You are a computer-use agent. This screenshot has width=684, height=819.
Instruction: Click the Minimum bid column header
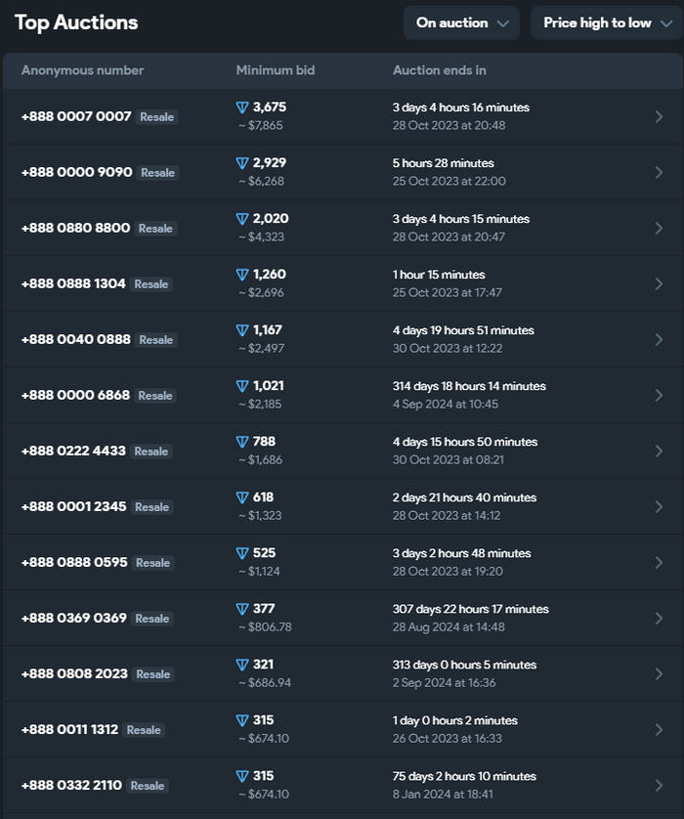point(275,70)
